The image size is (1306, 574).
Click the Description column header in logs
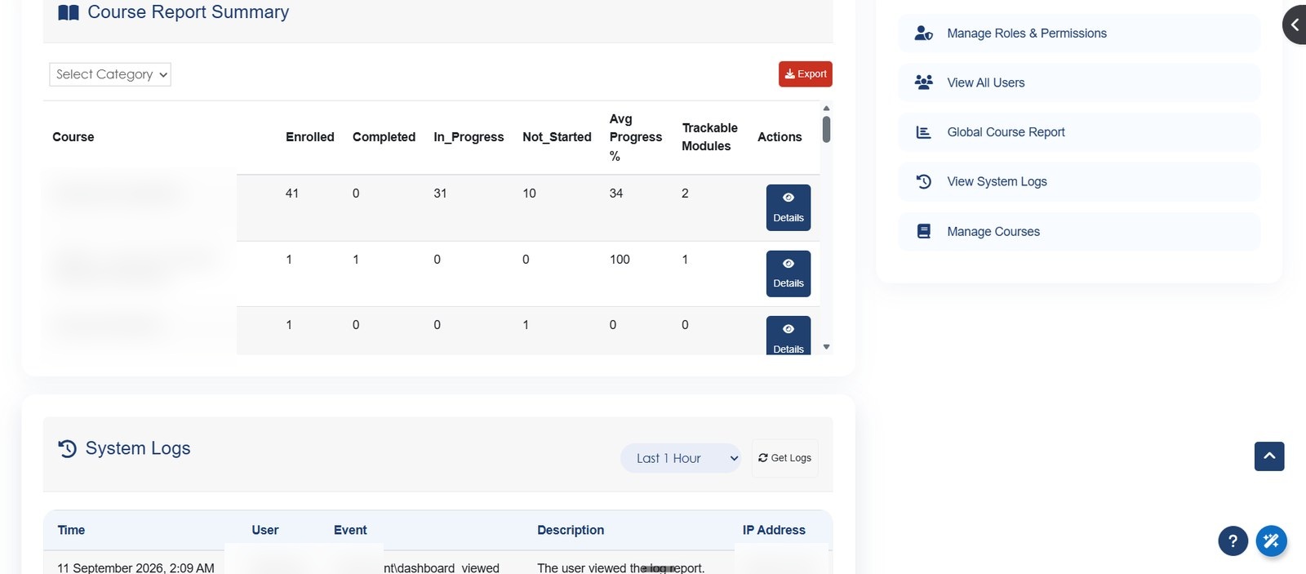point(571,530)
